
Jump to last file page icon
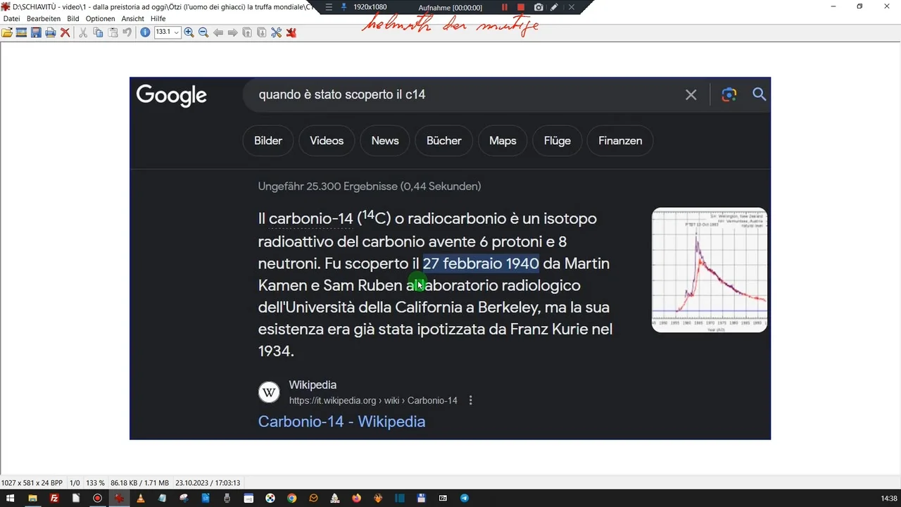pos(262,32)
